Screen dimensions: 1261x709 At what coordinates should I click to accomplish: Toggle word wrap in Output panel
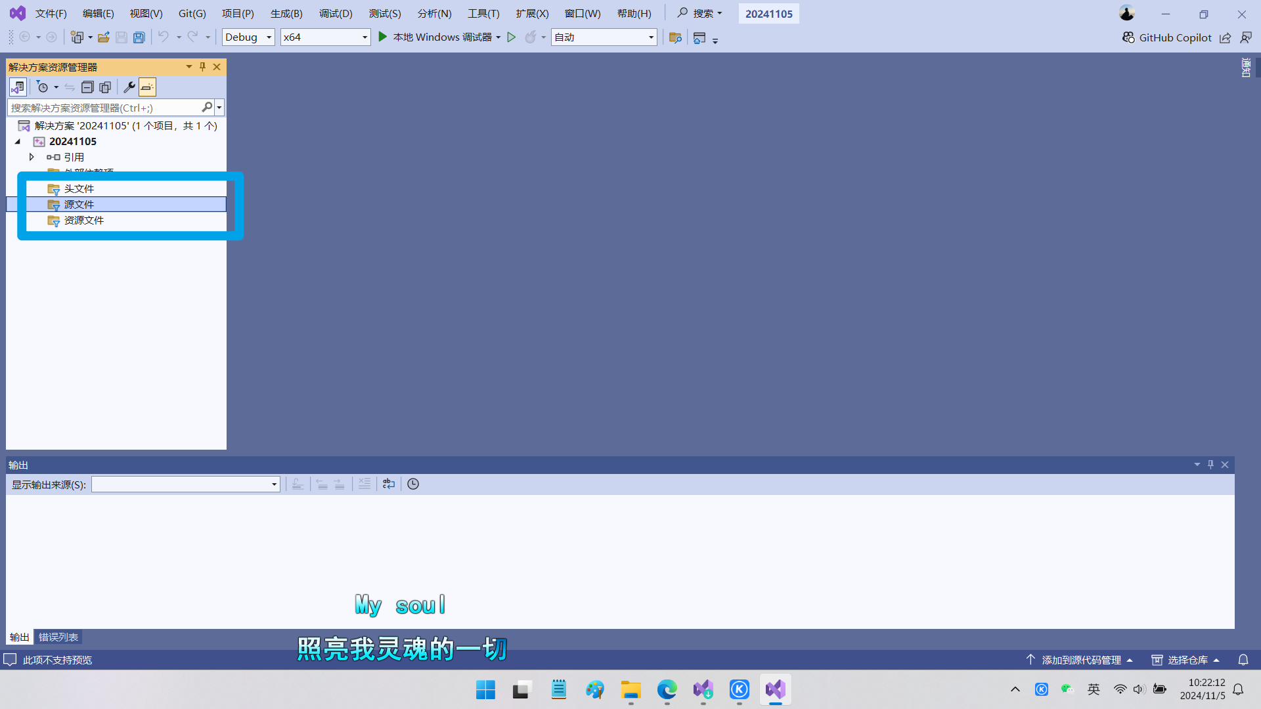(389, 484)
